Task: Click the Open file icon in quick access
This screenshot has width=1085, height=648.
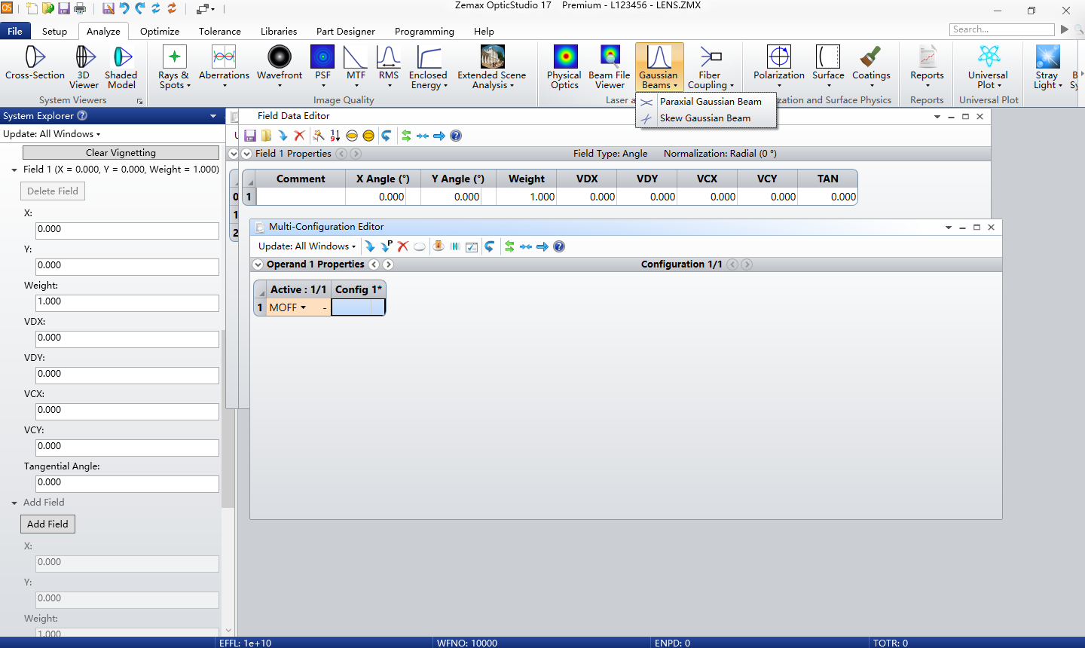Action: pos(48,9)
